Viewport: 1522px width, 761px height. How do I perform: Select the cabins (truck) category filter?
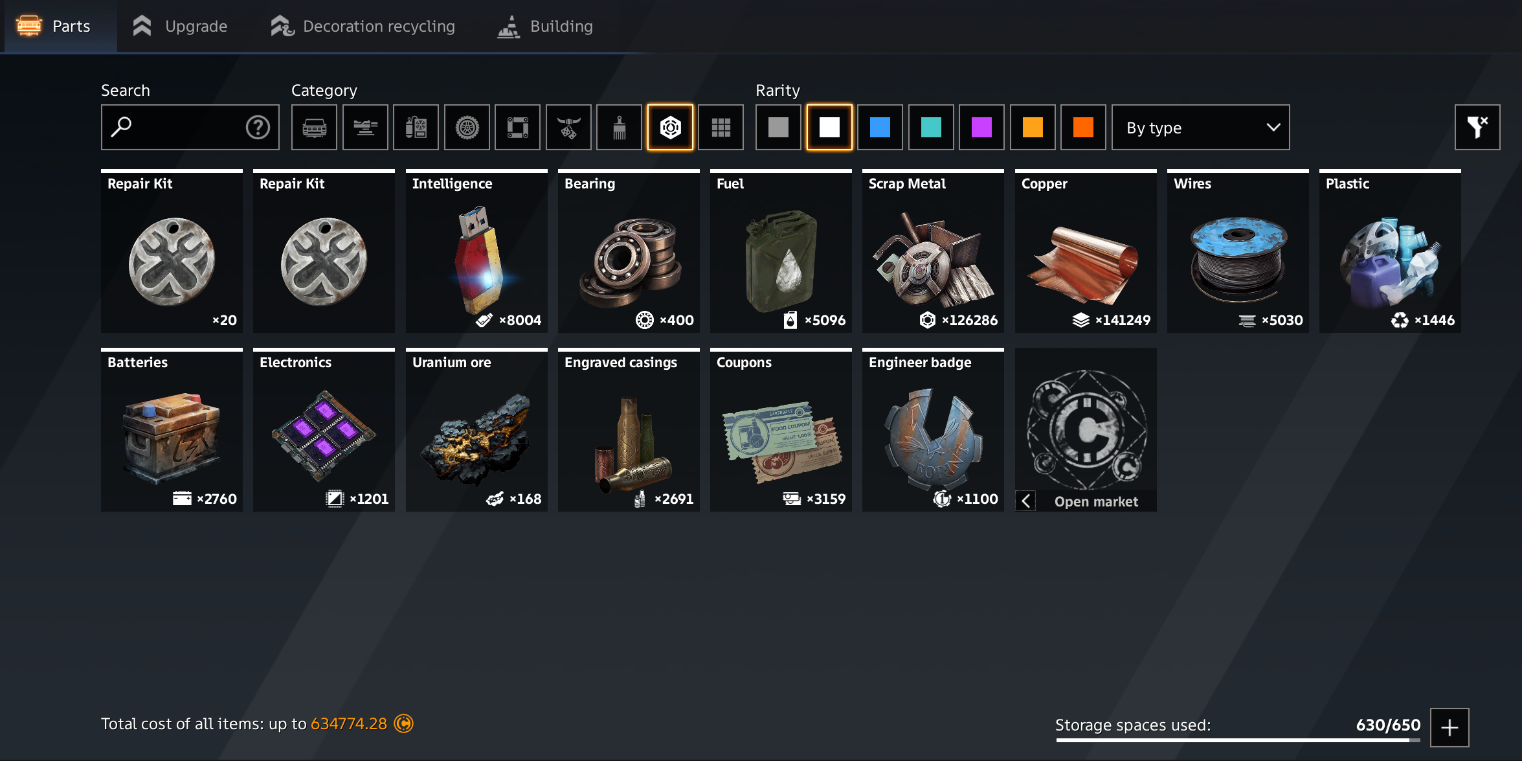coord(314,128)
